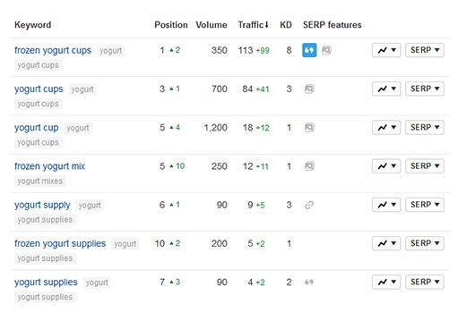Click yogurt cups tag under frozen yogurt cups
This screenshot has width=458, height=329.
38,65
